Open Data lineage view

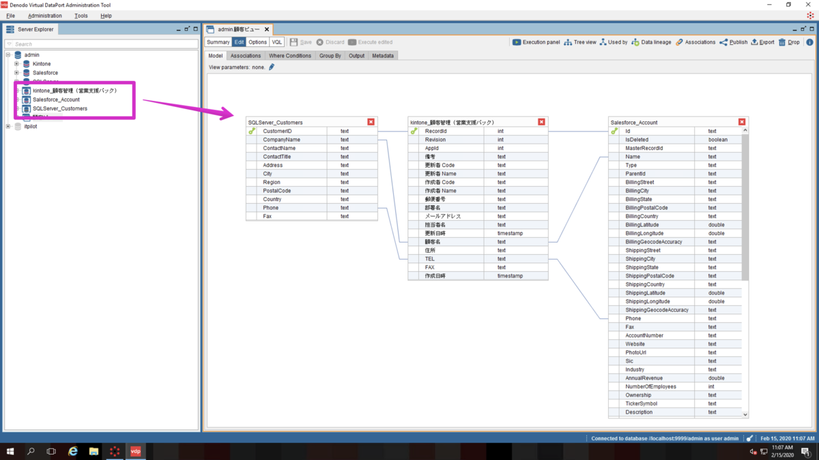point(651,42)
